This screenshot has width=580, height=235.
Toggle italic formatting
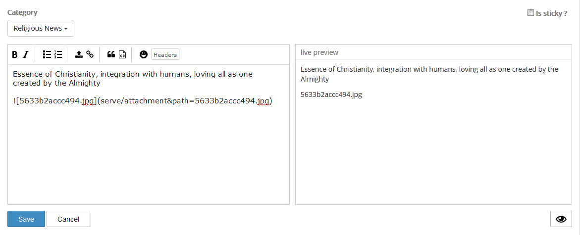pos(26,55)
